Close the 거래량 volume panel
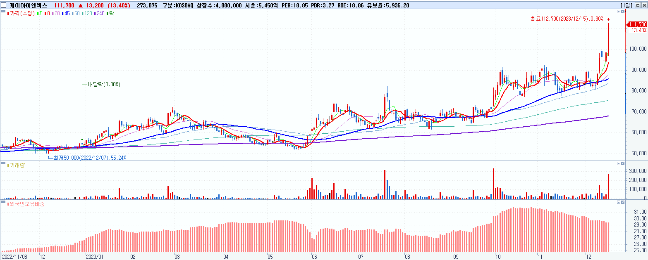648x260 pixels. click(622, 164)
